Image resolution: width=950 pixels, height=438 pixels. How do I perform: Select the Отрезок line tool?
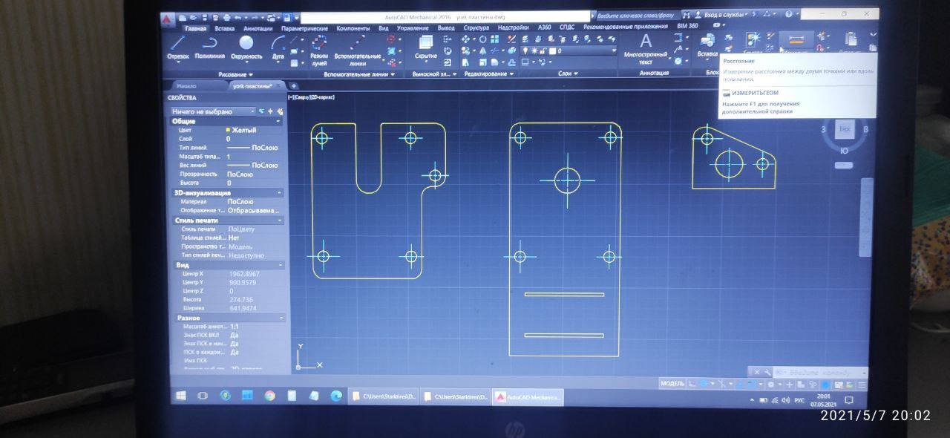click(x=178, y=48)
